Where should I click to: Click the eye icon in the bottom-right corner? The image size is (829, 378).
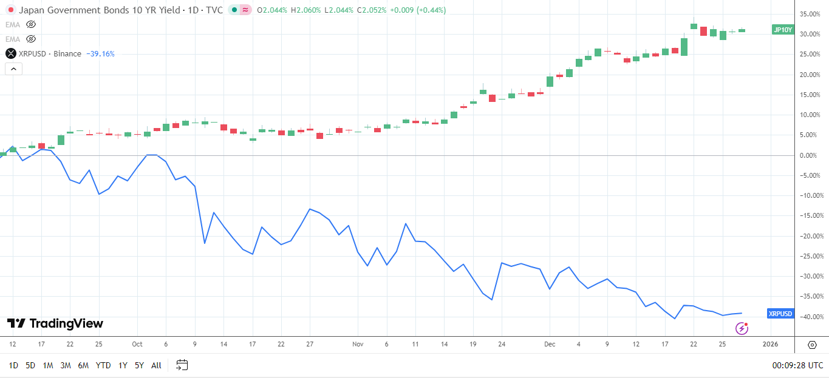[813, 344]
